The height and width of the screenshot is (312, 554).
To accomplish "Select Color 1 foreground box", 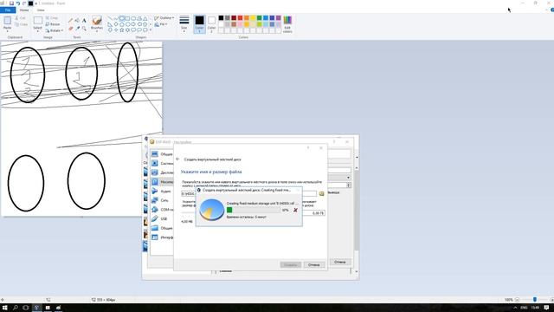I will (x=199, y=24).
